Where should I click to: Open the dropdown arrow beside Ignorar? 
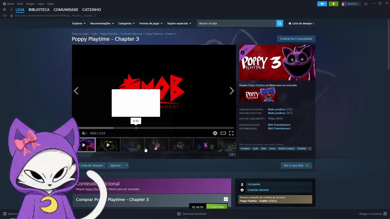coord(126,165)
